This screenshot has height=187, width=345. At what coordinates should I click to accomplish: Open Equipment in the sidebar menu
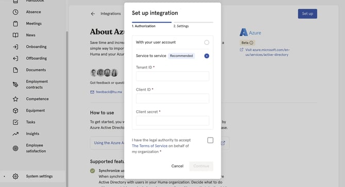(36, 110)
